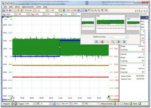Open the Help menu
This screenshot has width=151, height=108.
click(45, 7)
